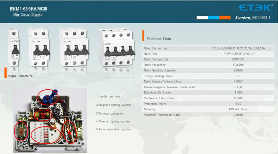Click the orange color block in header
This screenshot has height=154, width=278.
point(225,18)
